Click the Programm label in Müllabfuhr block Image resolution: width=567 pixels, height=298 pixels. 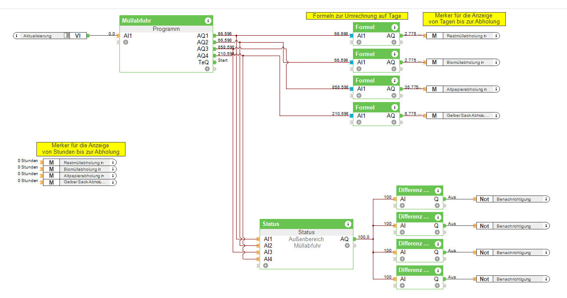tap(166, 29)
